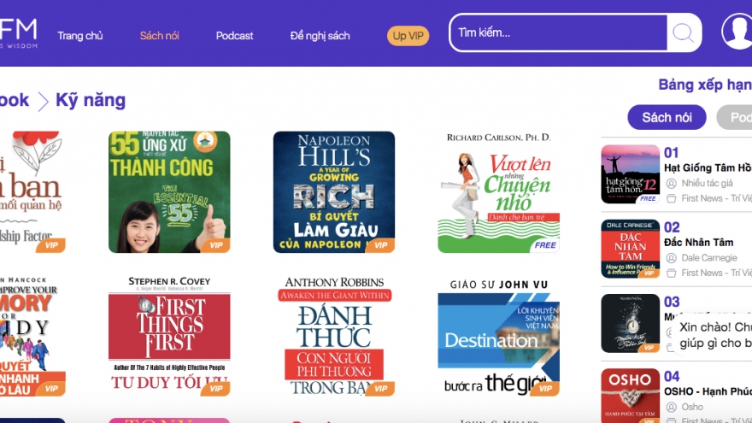752x423 pixels.
Task: Click the Up VIP button
Action: 408,36
